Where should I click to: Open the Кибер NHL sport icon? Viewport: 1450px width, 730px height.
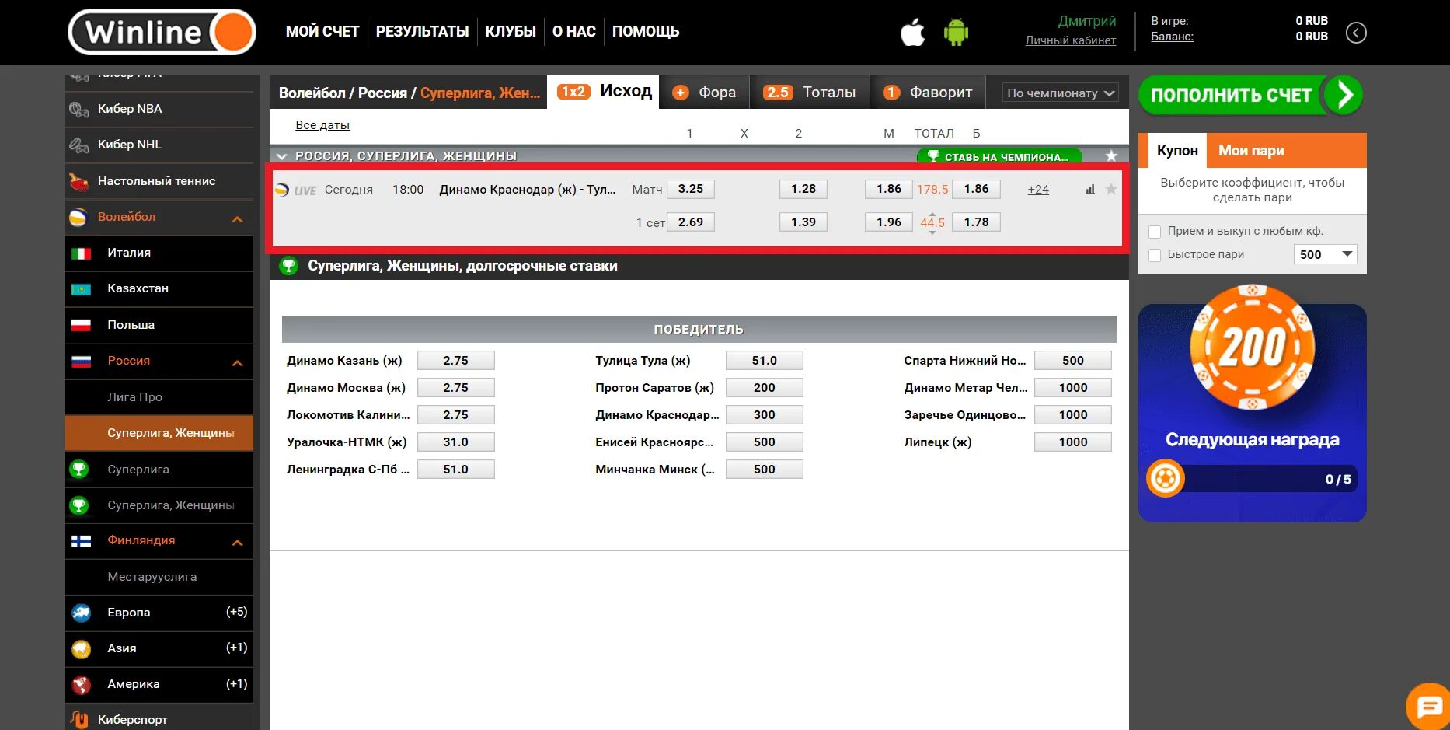pos(78,145)
